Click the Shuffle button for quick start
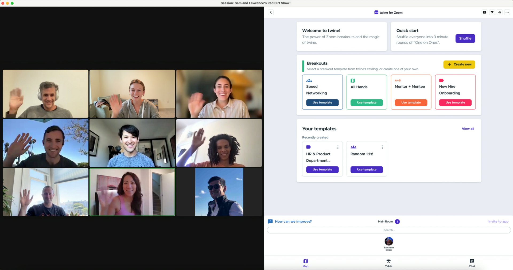Screen dimensions: 513x270 [x=465, y=38]
